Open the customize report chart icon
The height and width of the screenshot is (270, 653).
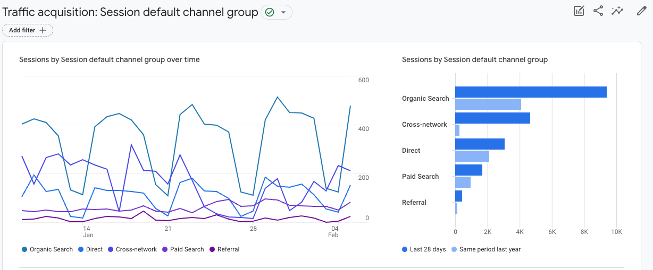click(x=579, y=11)
